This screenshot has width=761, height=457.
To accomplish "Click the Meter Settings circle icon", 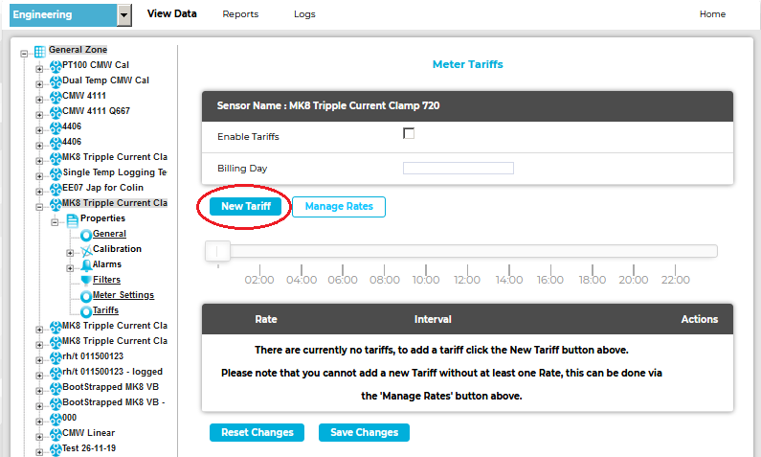I will [x=86, y=297].
